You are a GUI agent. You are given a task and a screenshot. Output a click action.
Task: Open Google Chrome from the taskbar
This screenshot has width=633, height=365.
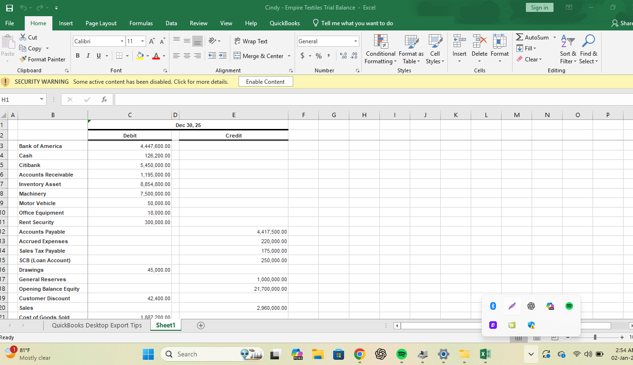359,354
